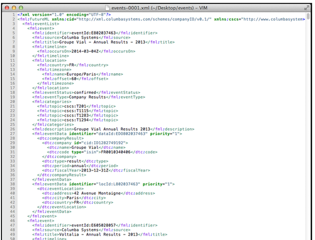Minimize the window using yellow button
315x240 pixels.
pyautogui.click(x=14, y=8)
